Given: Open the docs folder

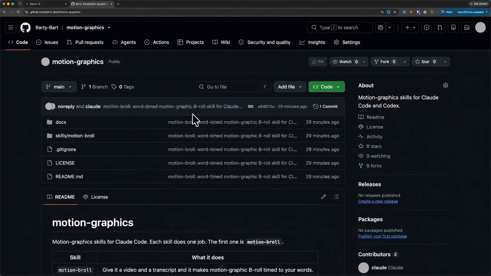Looking at the screenshot, I should [61, 122].
